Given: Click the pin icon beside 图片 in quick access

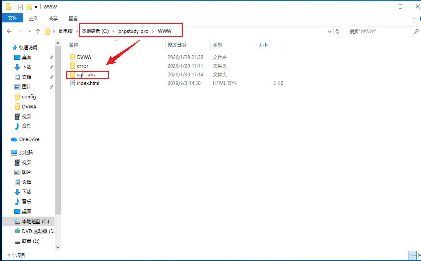Looking at the screenshot, I should pos(51,87).
